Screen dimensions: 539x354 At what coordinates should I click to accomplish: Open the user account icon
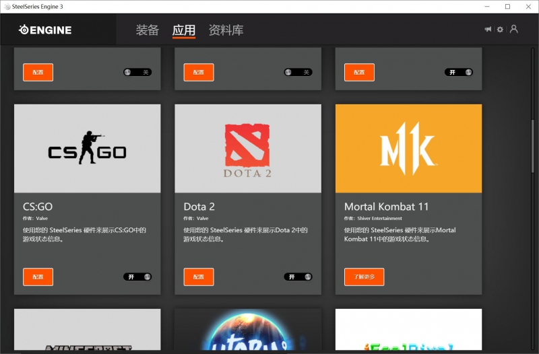(x=514, y=29)
